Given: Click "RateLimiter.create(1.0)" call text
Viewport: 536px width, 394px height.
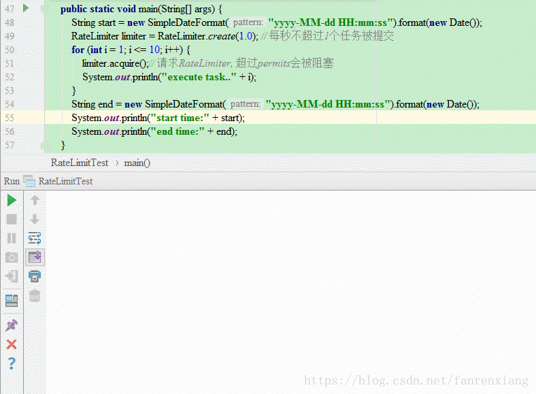Looking at the screenshot, I should tap(207, 36).
